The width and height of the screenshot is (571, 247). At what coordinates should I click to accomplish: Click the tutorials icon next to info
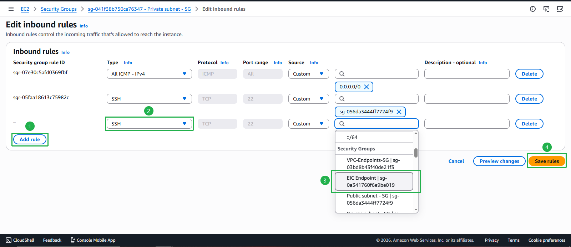(x=546, y=9)
